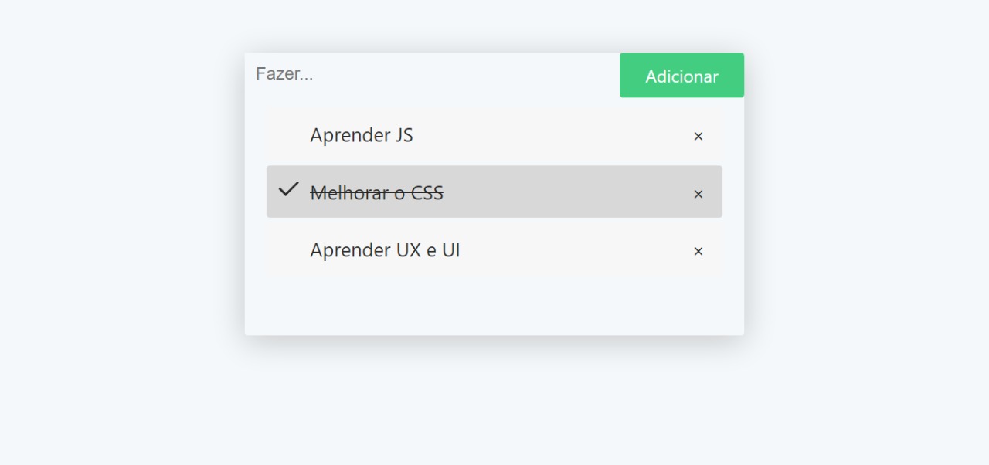Image resolution: width=989 pixels, height=465 pixels.
Task: Add a new to-do via Adicionar
Action: tap(681, 75)
